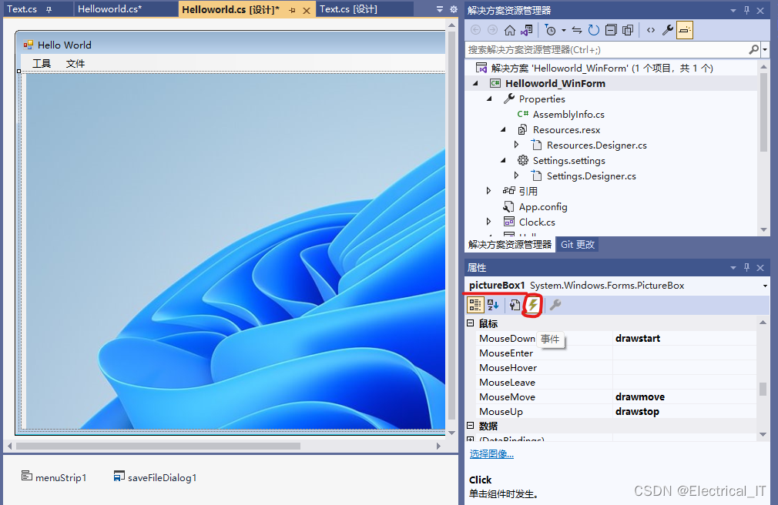Image resolution: width=778 pixels, height=505 pixels.
Task: Open the tab well settings gear
Action: 454,9
